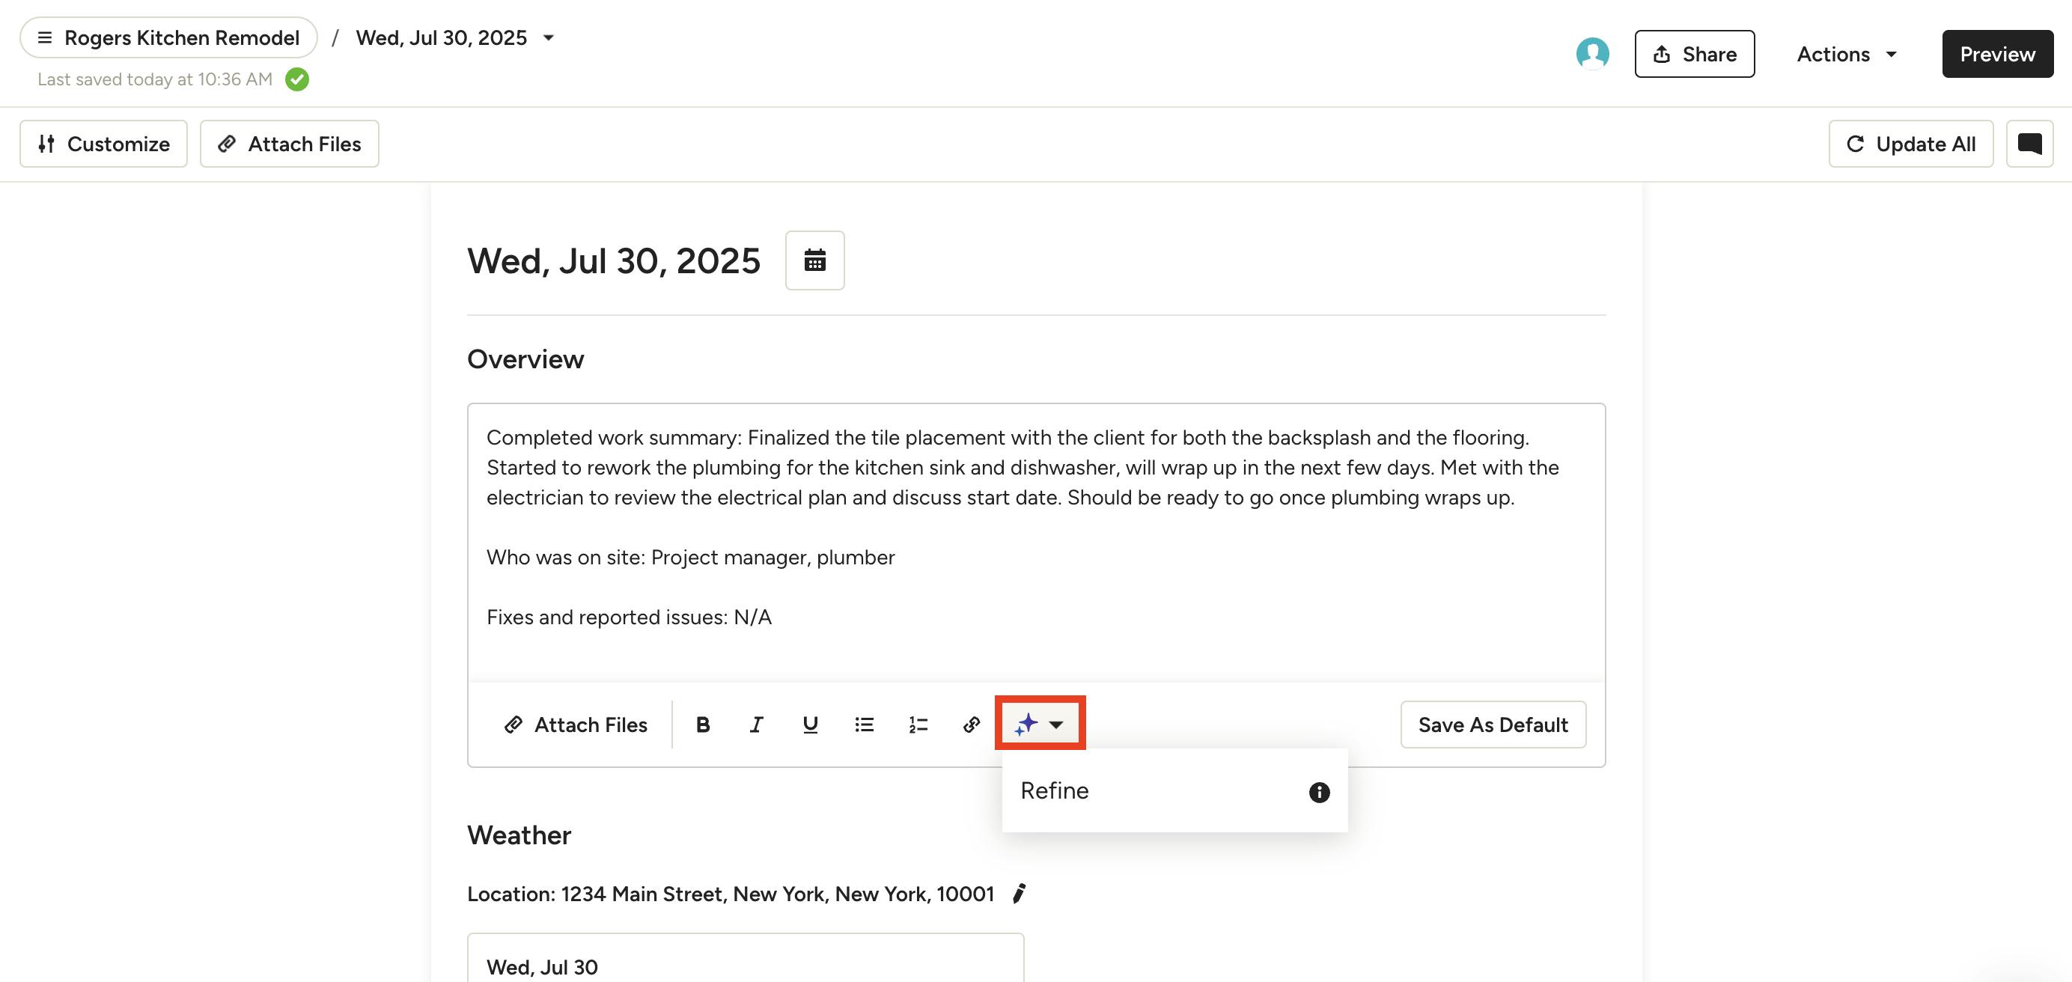
Task: Click Save As Default
Action: (x=1492, y=724)
